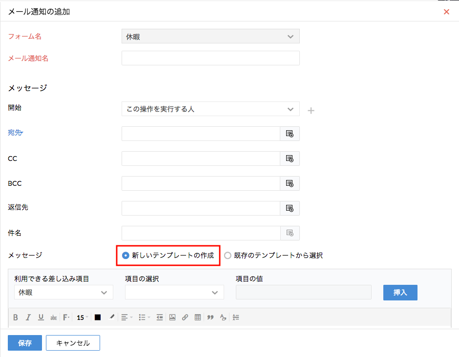Insert an image into the message

click(x=172, y=317)
